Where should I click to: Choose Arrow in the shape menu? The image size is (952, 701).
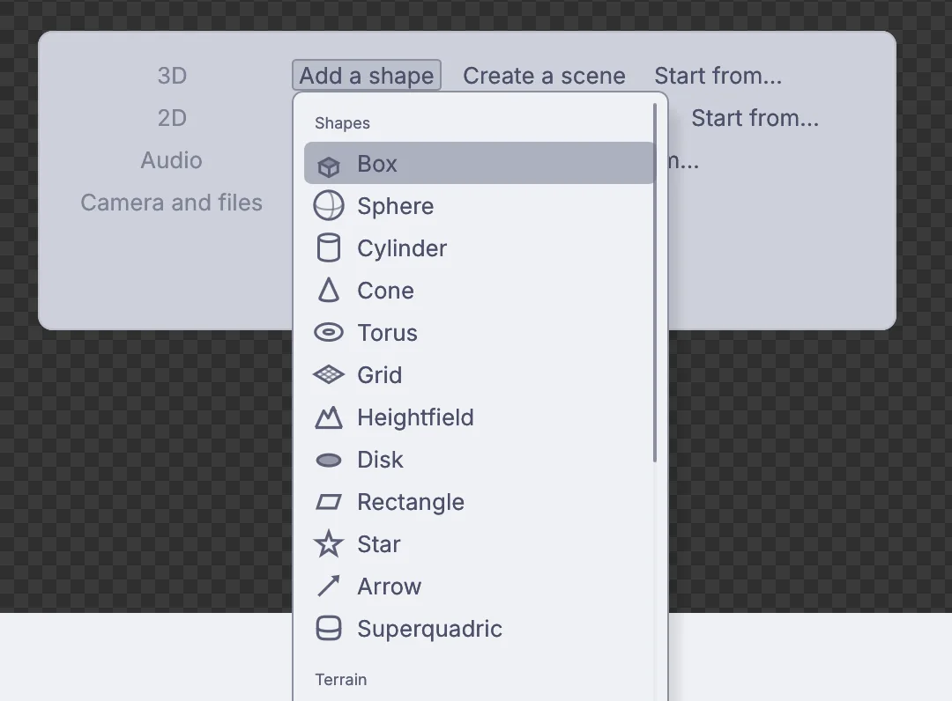coord(480,587)
